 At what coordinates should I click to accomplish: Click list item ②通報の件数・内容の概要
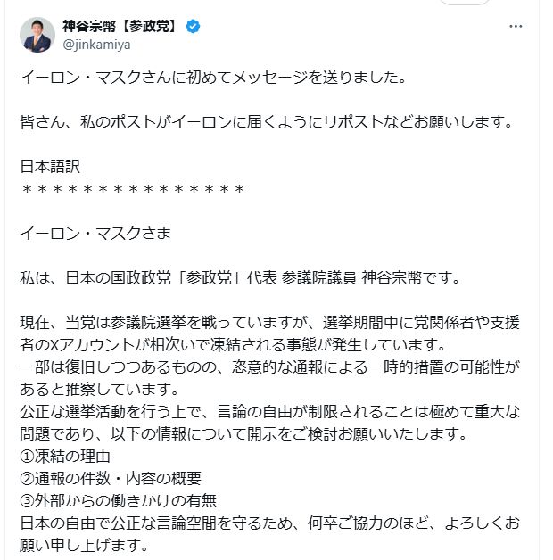(x=111, y=479)
